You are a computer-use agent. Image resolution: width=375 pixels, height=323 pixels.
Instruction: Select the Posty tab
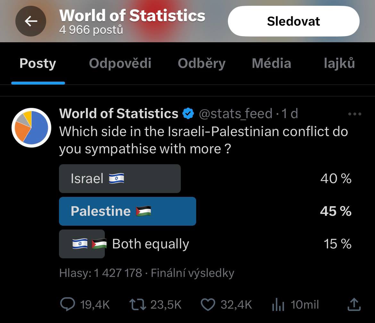38,63
